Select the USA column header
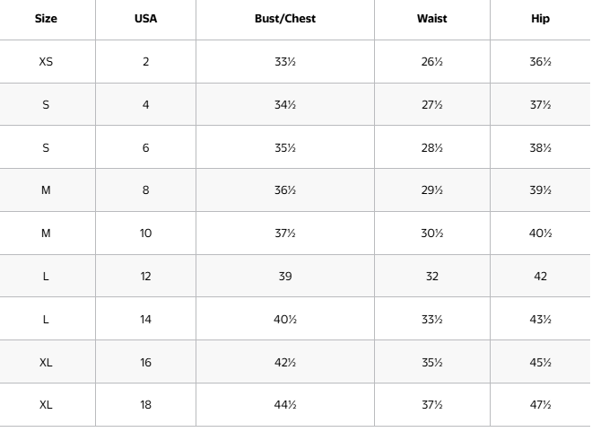592x432 pixels. coord(145,19)
